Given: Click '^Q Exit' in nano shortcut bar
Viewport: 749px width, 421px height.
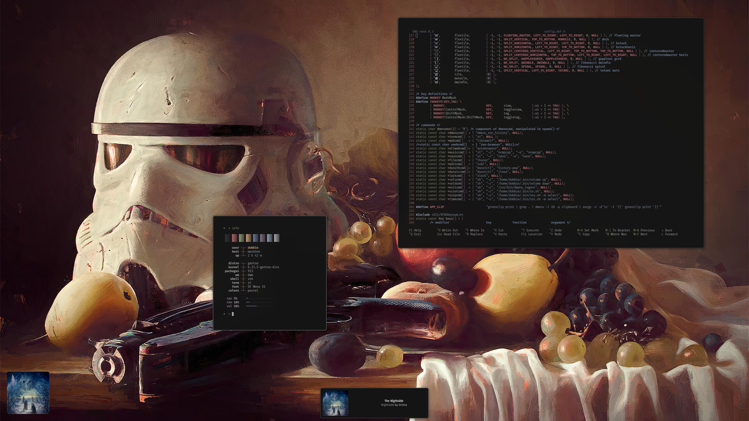Looking at the screenshot, I should click(415, 234).
